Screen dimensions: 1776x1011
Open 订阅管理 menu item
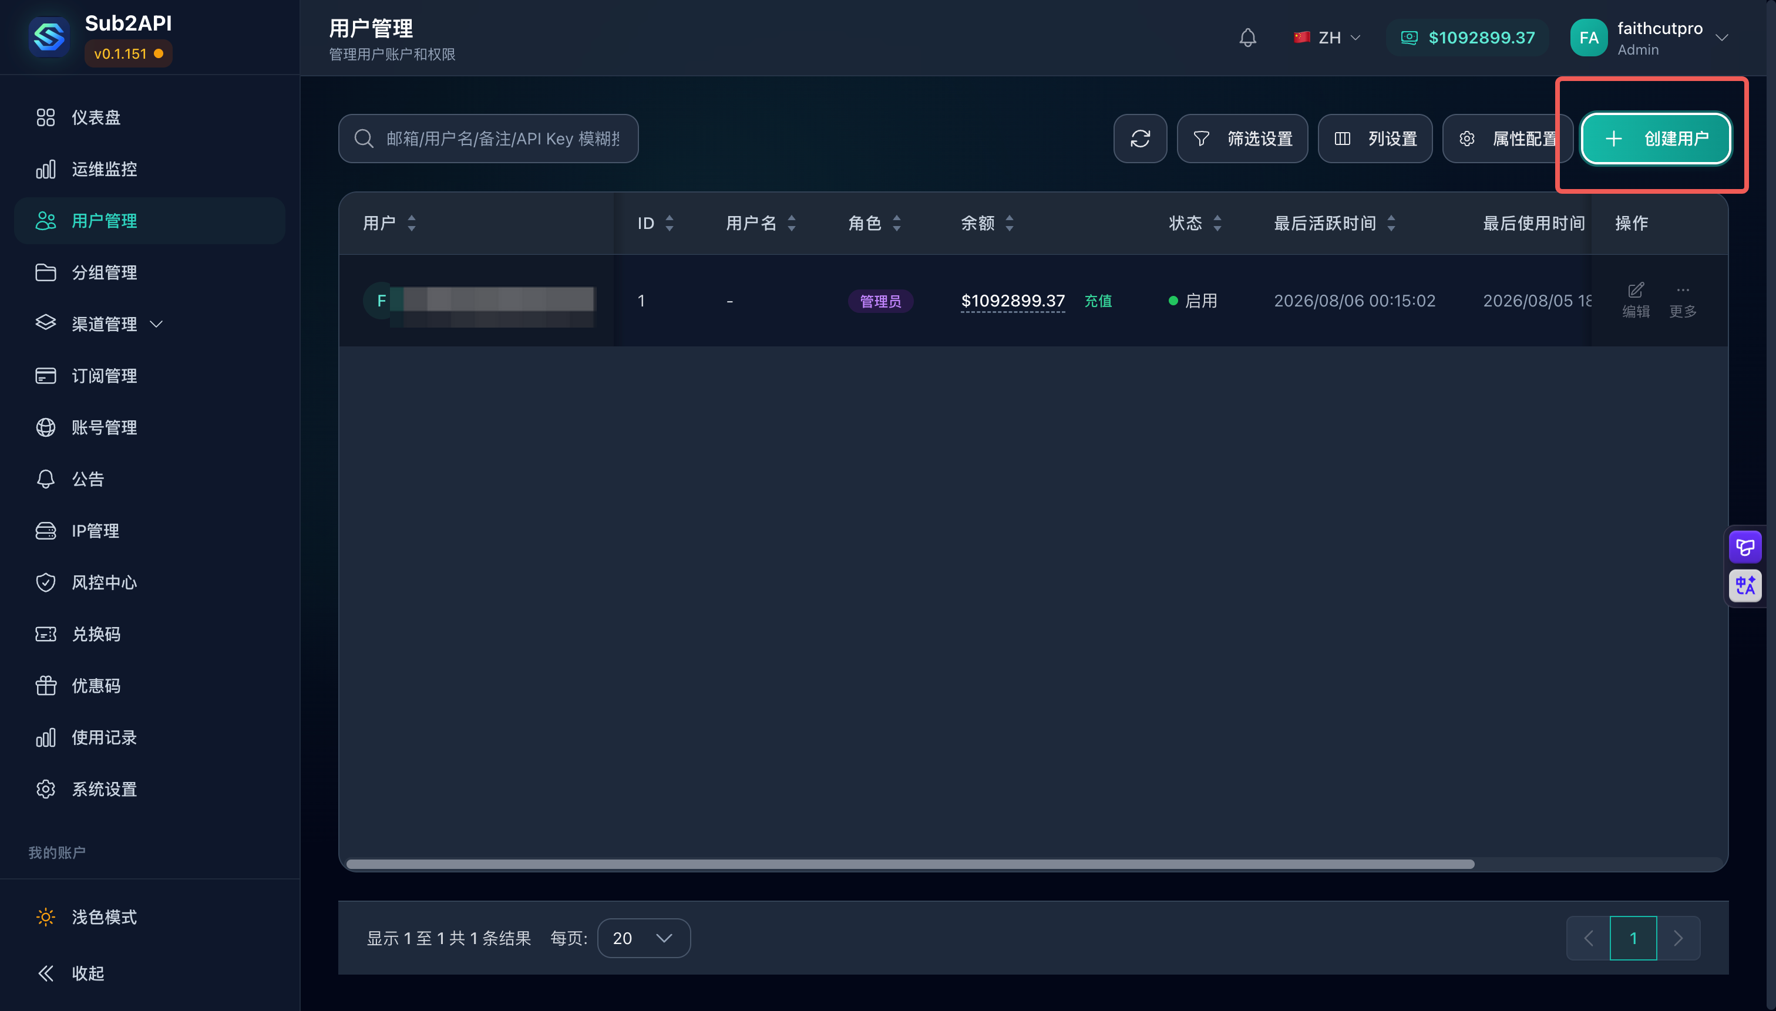point(149,376)
